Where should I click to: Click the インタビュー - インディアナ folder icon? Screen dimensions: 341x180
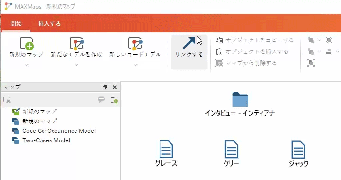pyautogui.click(x=240, y=100)
